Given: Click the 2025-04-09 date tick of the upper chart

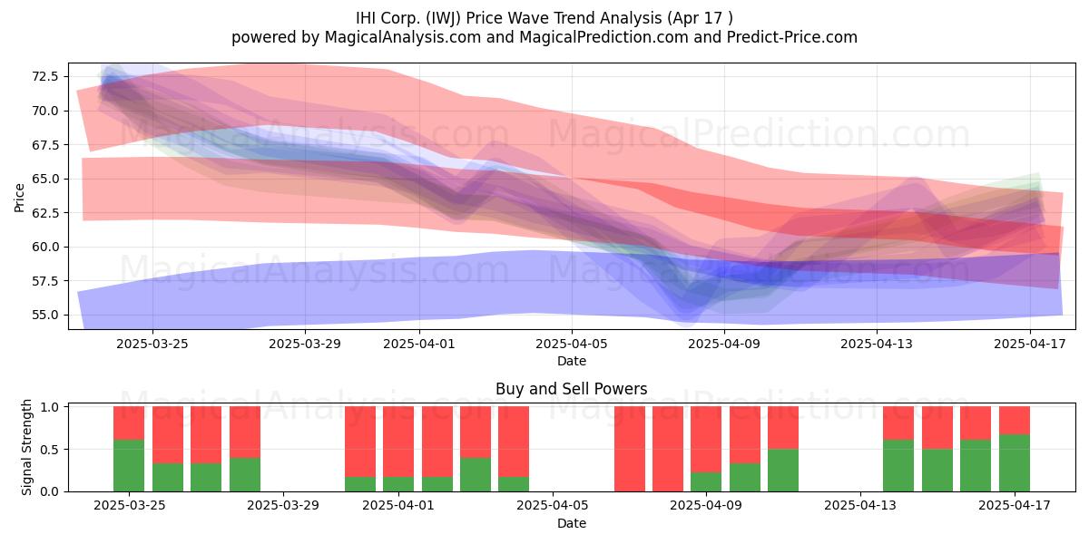Looking at the screenshot, I should [724, 344].
